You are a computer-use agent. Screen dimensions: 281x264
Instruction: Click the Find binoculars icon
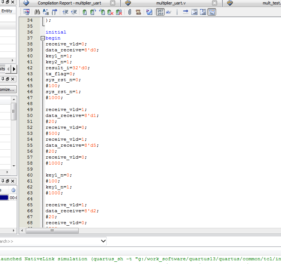[x=37, y=12]
